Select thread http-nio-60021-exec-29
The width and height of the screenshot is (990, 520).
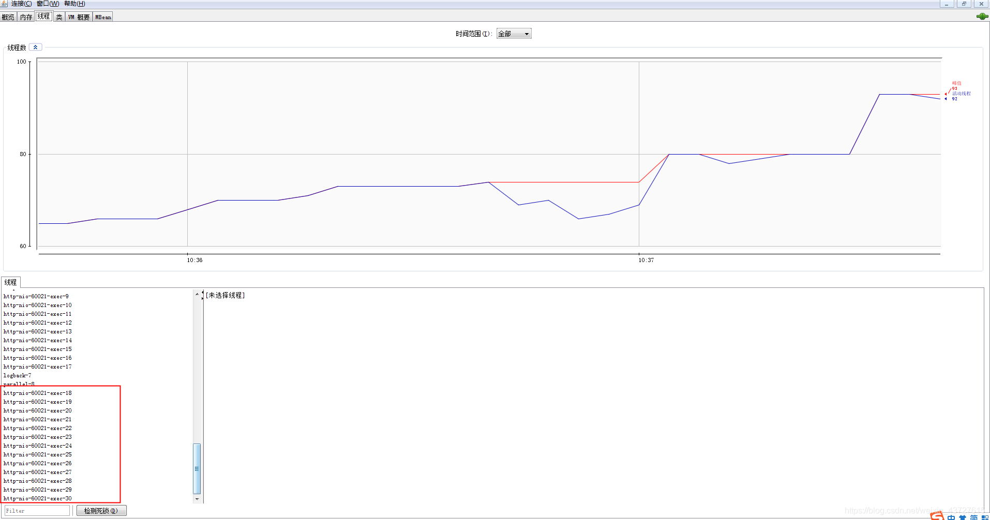38,490
